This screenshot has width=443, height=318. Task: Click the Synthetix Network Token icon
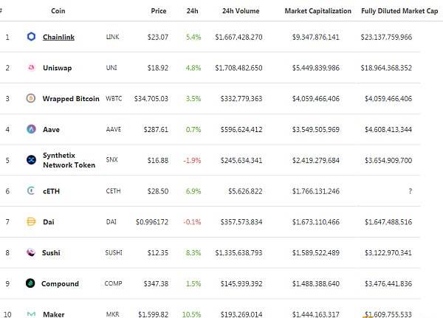31,160
